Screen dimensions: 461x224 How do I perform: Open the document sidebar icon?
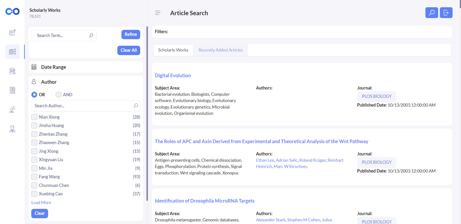(12, 90)
